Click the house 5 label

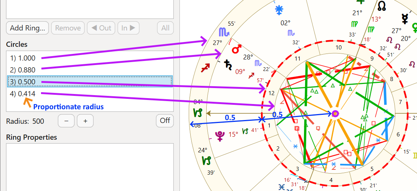coord(372,169)
